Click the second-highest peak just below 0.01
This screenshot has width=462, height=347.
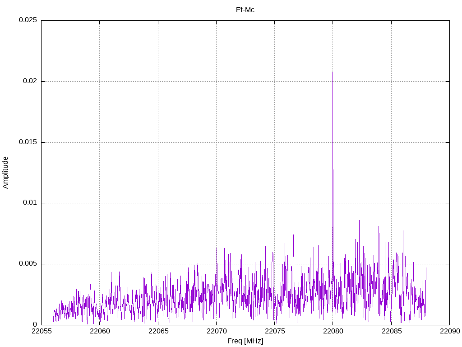[362, 211]
